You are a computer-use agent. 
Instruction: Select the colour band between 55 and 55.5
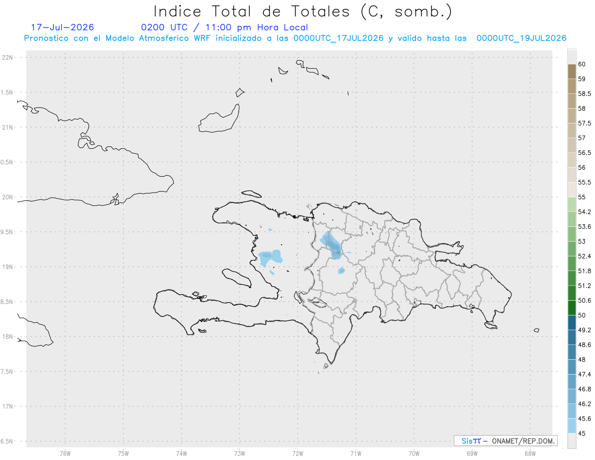572,190
